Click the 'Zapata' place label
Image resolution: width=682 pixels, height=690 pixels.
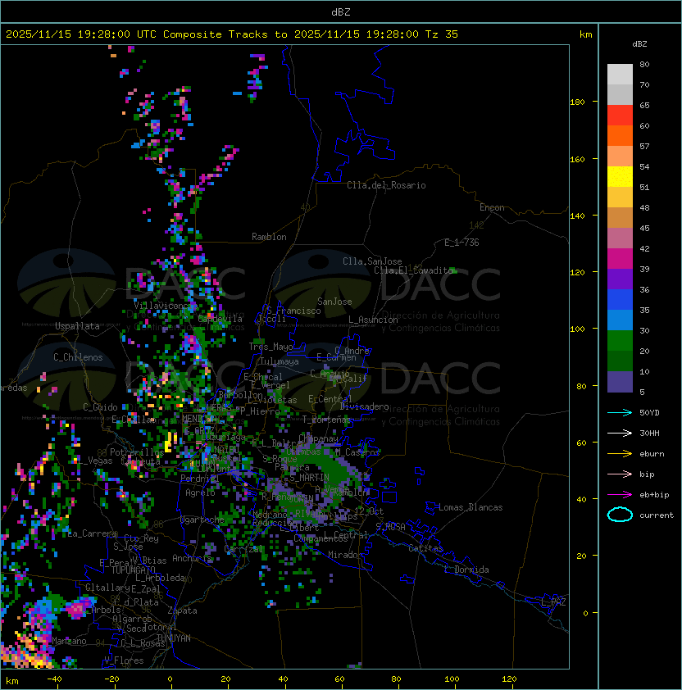pyautogui.click(x=182, y=611)
